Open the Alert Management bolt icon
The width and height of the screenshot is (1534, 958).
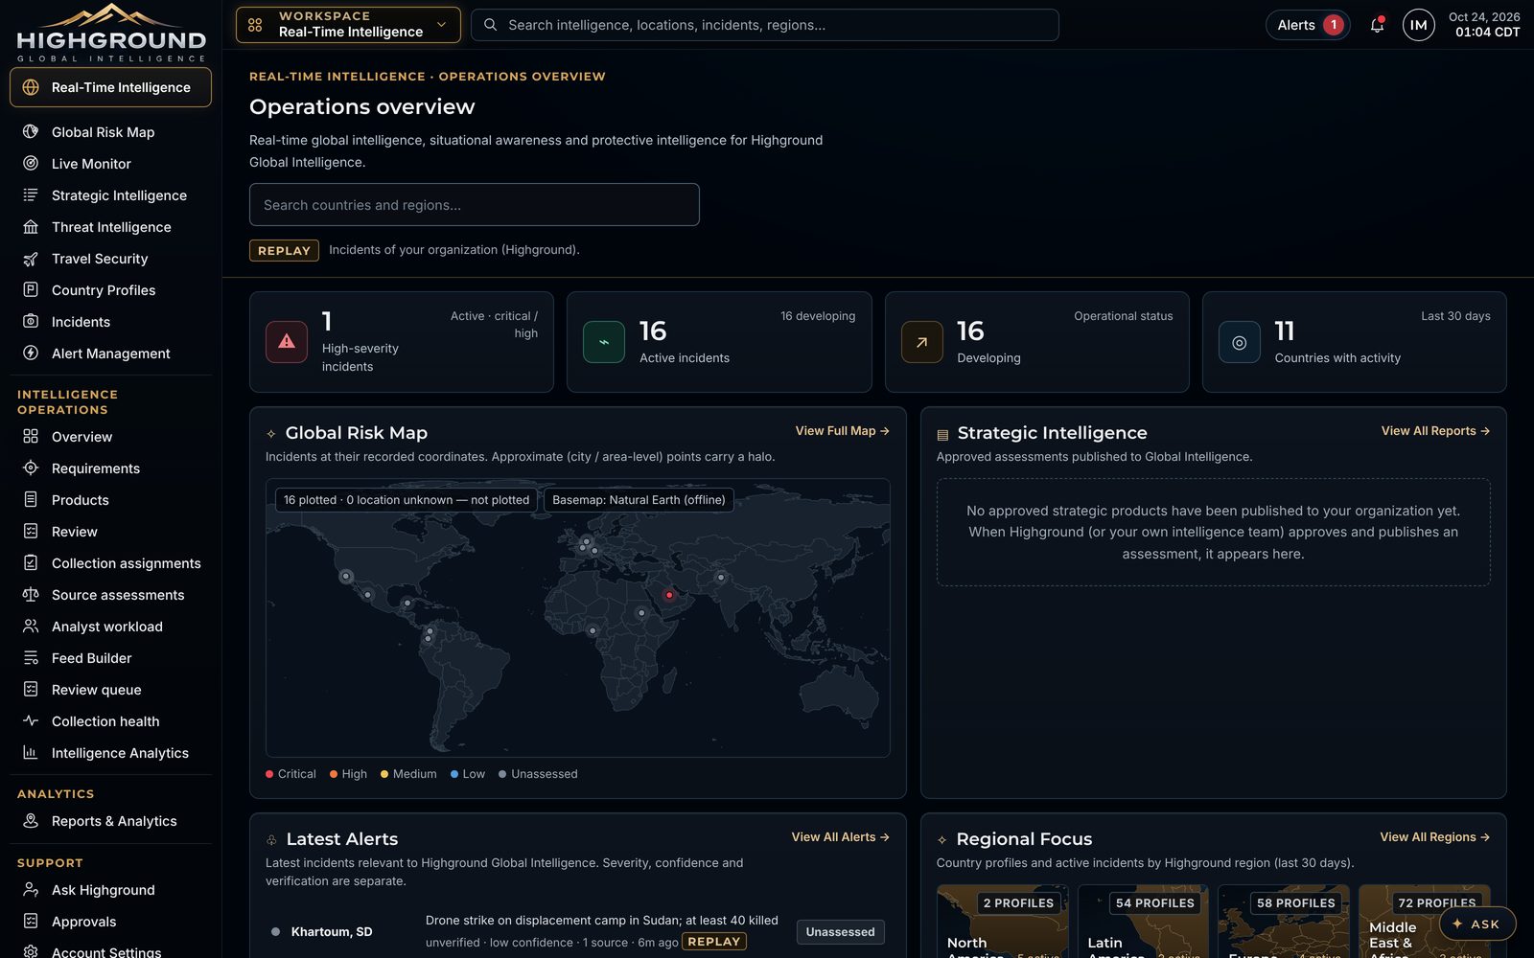pyautogui.click(x=31, y=354)
